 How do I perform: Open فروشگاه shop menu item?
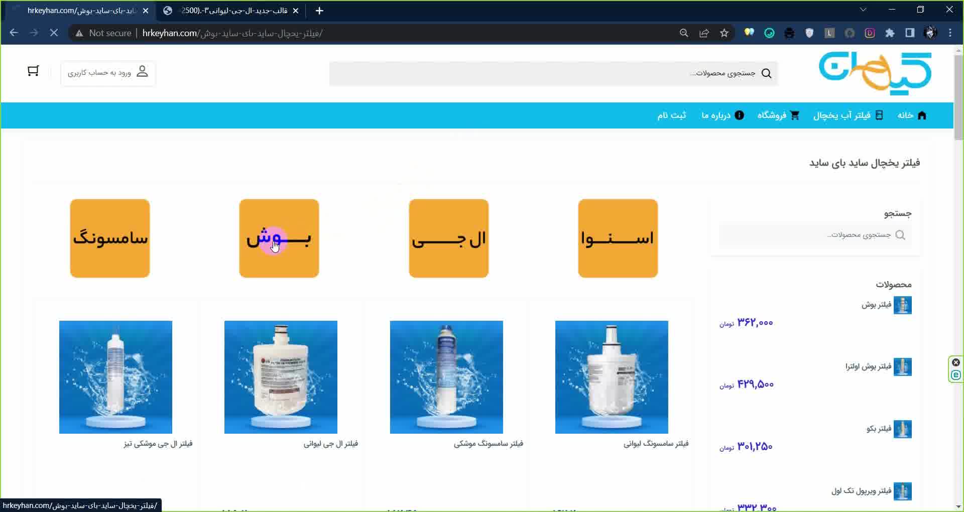[x=778, y=115]
